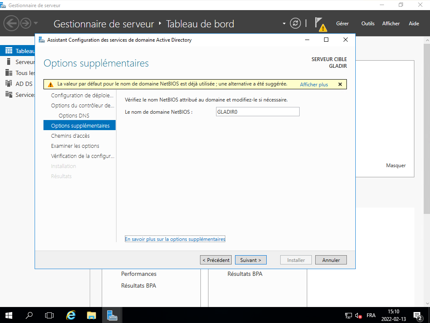Select Chemins d'accès in the wizard steps

click(70, 136)
